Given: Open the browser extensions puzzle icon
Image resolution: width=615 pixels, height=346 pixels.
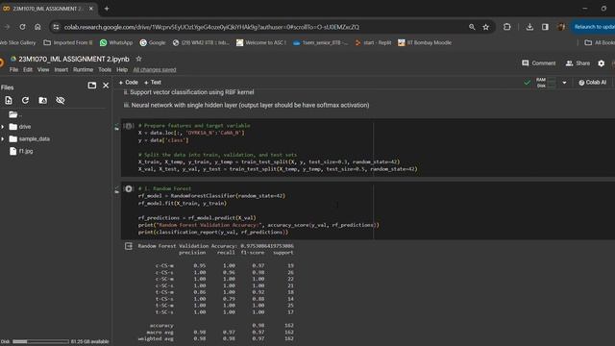Looking at the screenshot, I should (506, 27).
